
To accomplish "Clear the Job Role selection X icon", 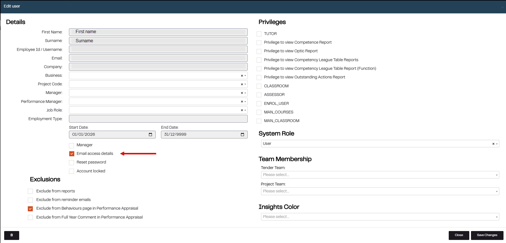I will pyautogui.click(x=242, y=110).
